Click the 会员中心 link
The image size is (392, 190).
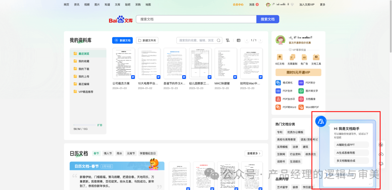238,4
